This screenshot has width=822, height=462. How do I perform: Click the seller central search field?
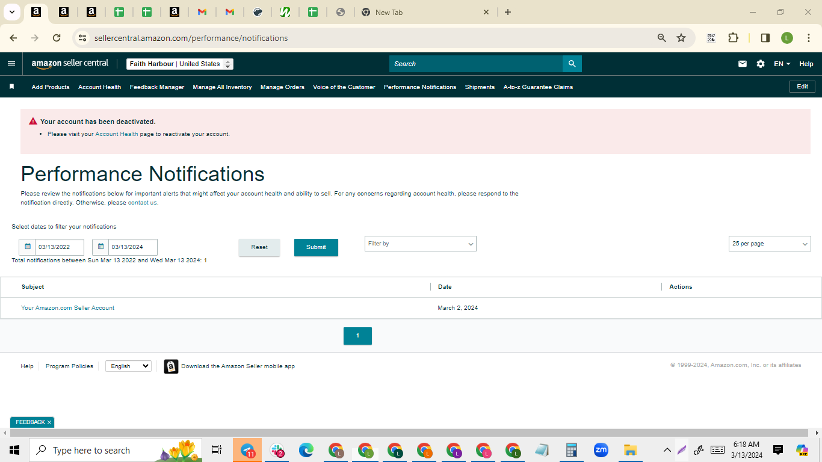point(476,64)
